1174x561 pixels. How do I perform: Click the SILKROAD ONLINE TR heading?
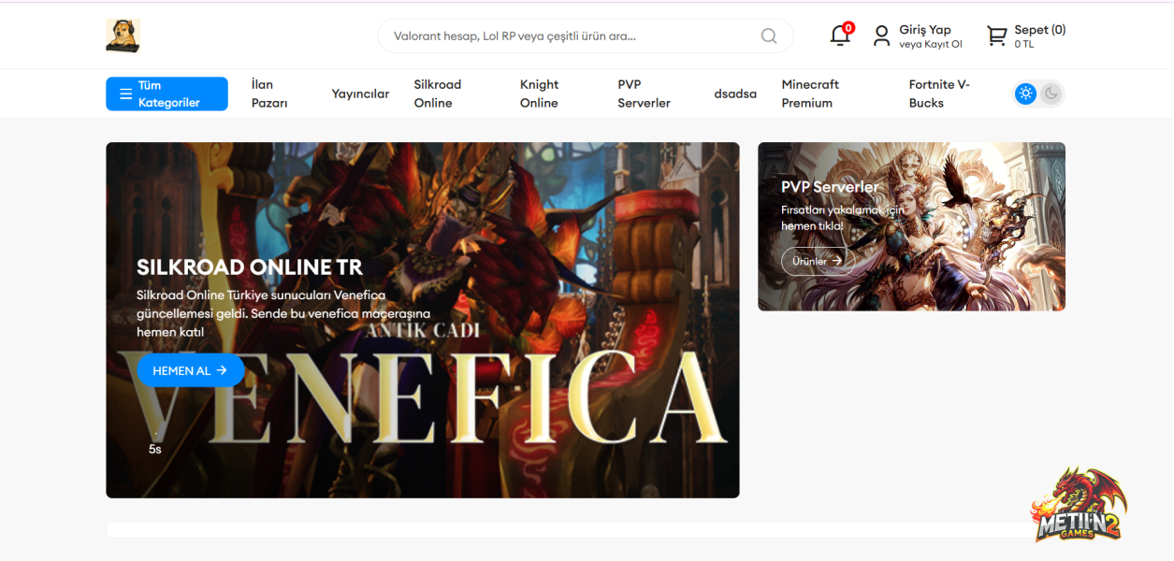pos(250,267)
